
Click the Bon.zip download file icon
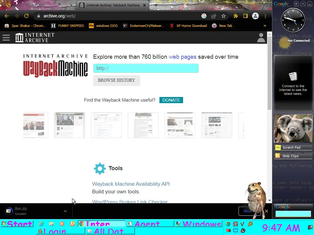[x=9, y=211]
